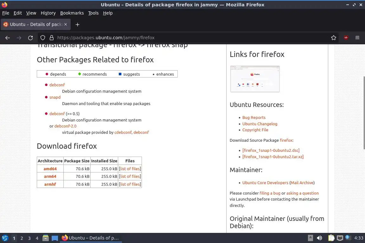This screenshot has width=365, height=243.
Task: Open the Mail Archive link
Action: pyautogui.click(x=302, y=183)
